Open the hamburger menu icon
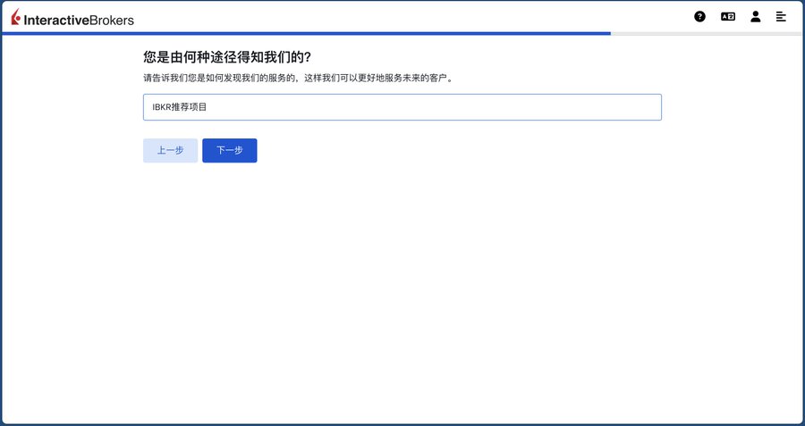805x426 pixels. click(781, 16)
